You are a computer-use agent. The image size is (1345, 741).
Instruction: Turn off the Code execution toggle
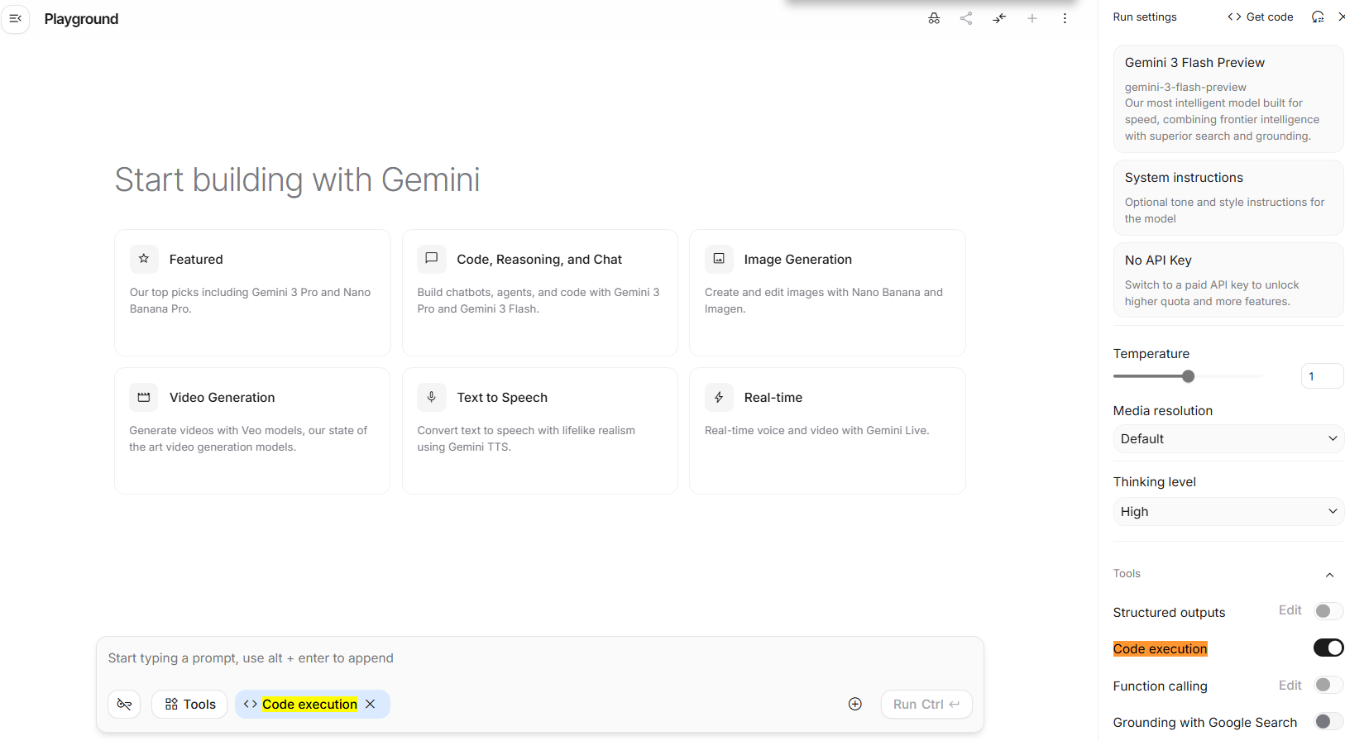tap(1328, 648)
